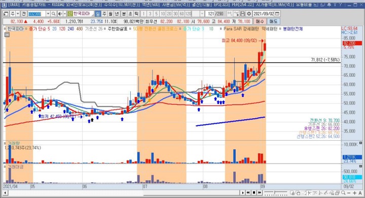Expand the speaker options dropdown arrow

[x=65, y=14]
